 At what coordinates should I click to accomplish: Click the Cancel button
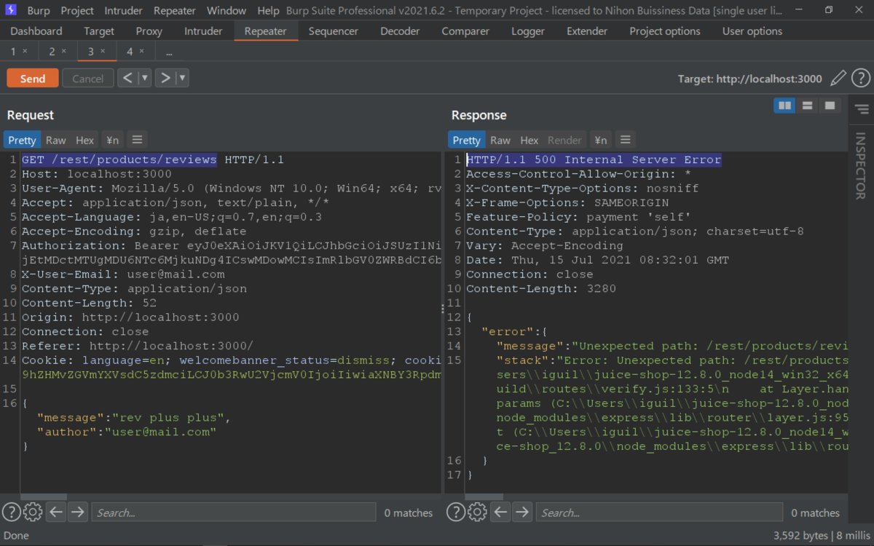88,79
